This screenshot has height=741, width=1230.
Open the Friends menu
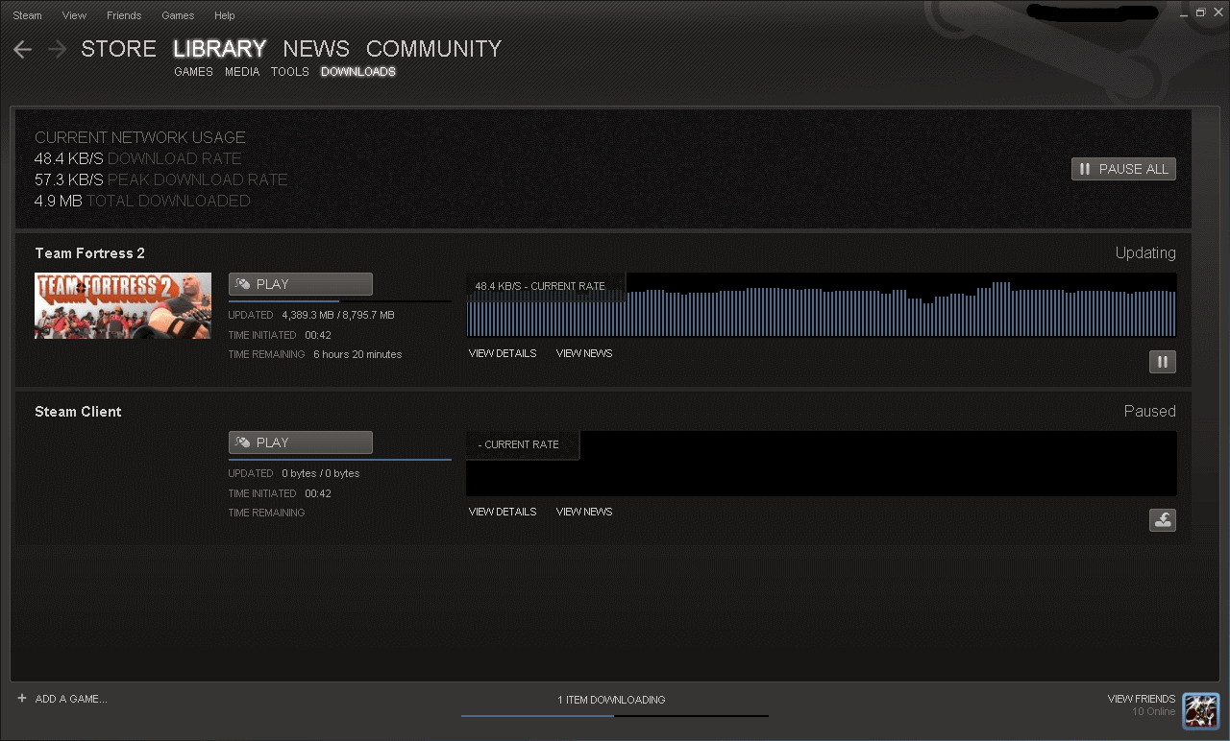click(124, 15)
